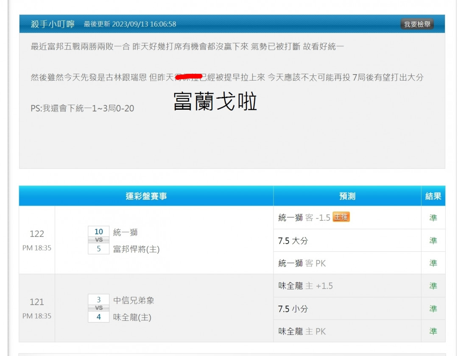
Task: Click the 7.5 大分 prediction
Action: coord(293,241)
